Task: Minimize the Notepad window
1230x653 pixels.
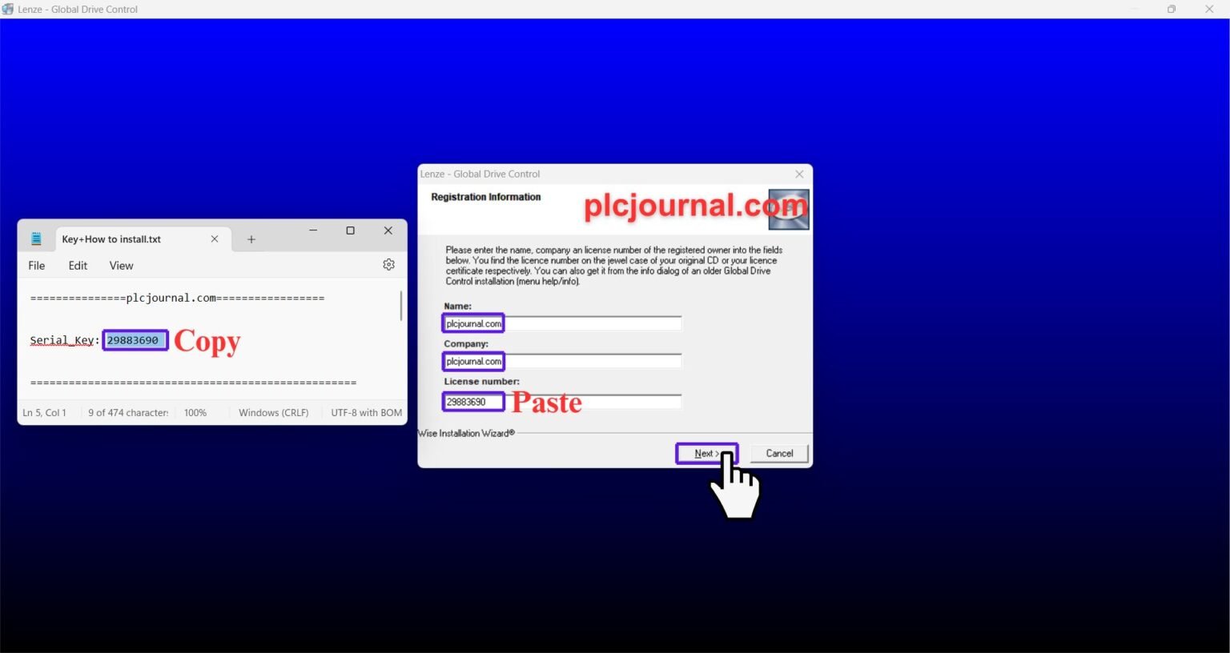Action: 313,230
